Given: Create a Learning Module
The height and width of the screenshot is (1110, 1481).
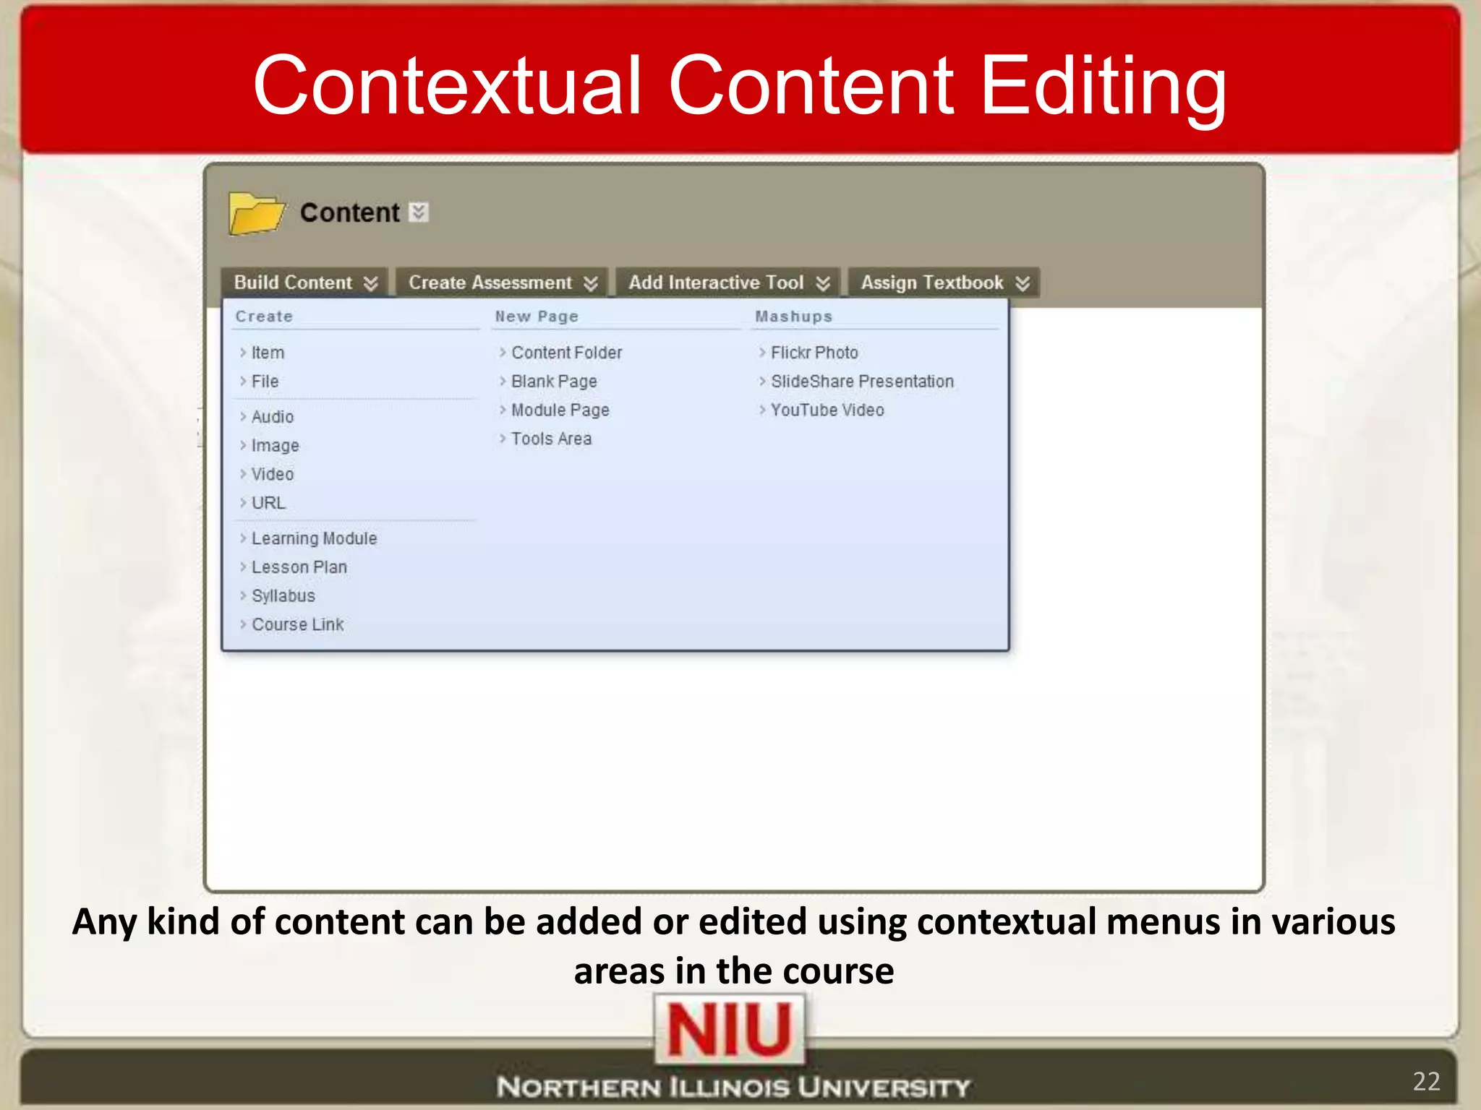Looking at the screenshot, I should [314, 539].
